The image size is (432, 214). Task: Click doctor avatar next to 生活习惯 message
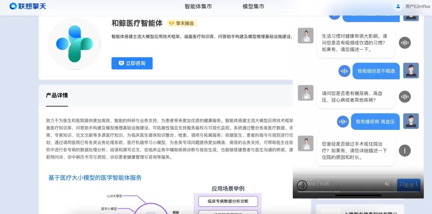tap(306, 35)
